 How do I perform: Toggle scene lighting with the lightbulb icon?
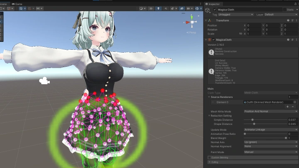pos(157,8)
